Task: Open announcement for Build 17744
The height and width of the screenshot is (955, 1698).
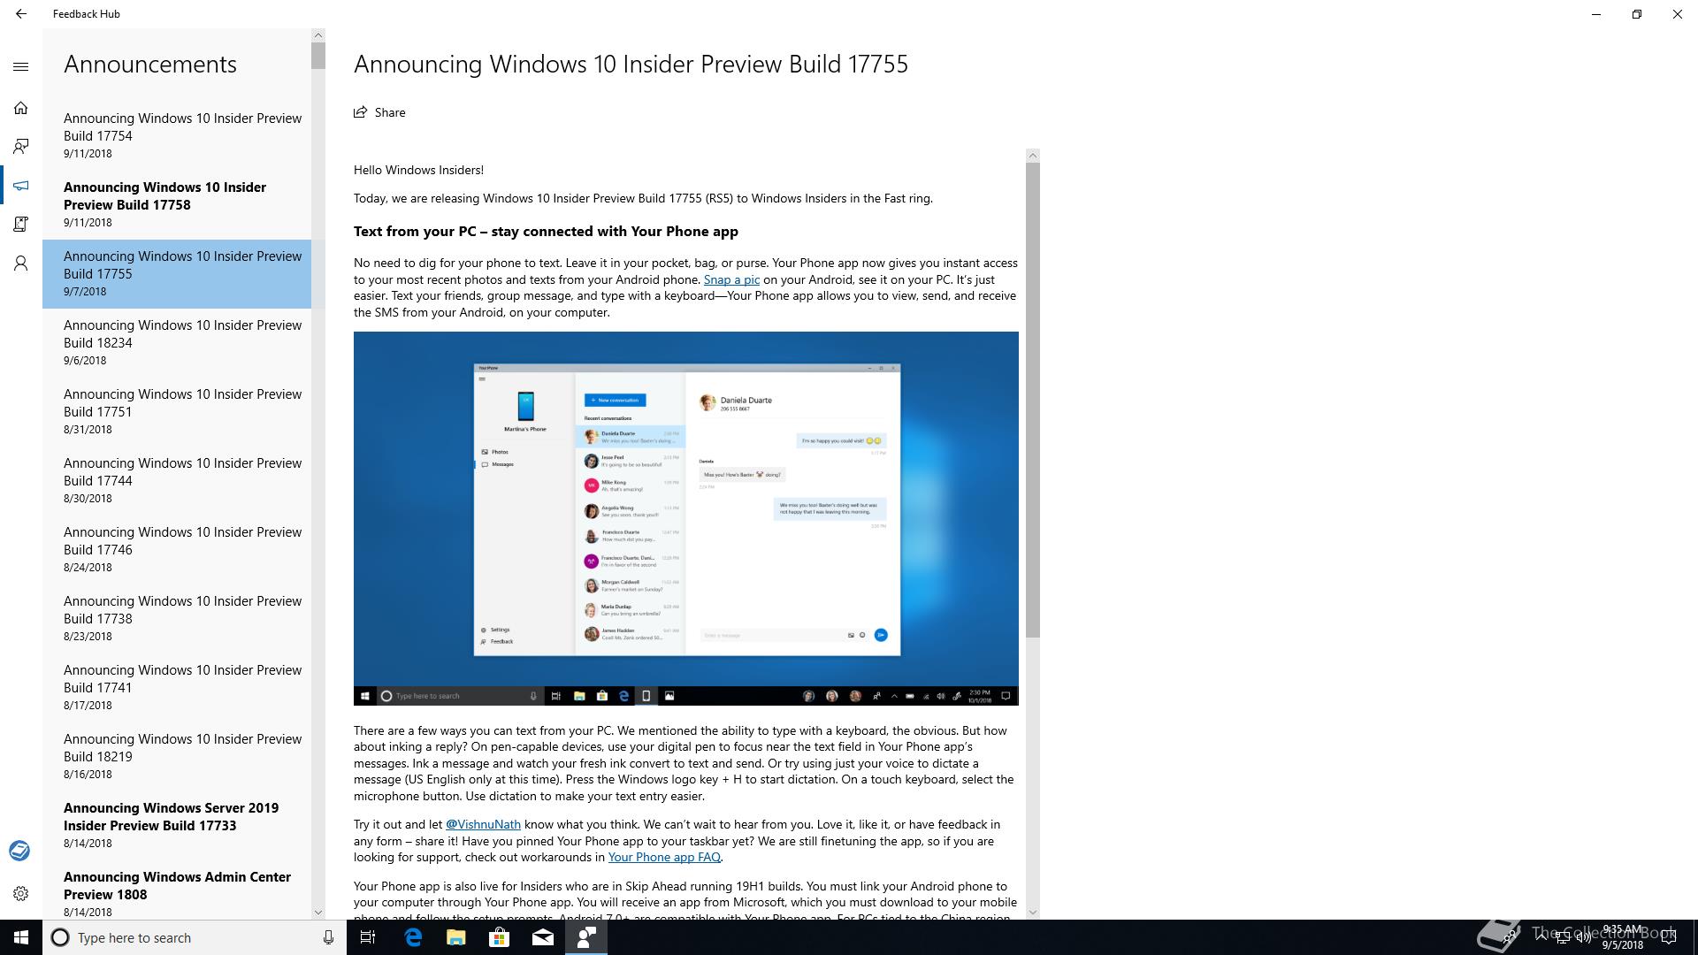Action: click(177, 480)
